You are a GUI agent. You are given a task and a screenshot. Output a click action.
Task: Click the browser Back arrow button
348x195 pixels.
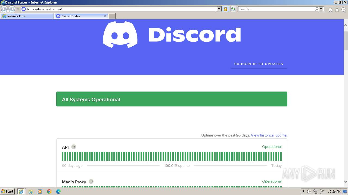[4, 9]
